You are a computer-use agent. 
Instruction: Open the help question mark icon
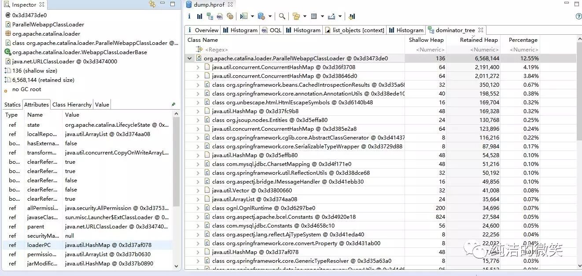(578, 16)
